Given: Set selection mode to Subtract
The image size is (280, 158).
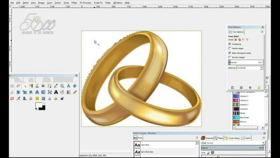Looking at the screenshot, I should [243, 40].
